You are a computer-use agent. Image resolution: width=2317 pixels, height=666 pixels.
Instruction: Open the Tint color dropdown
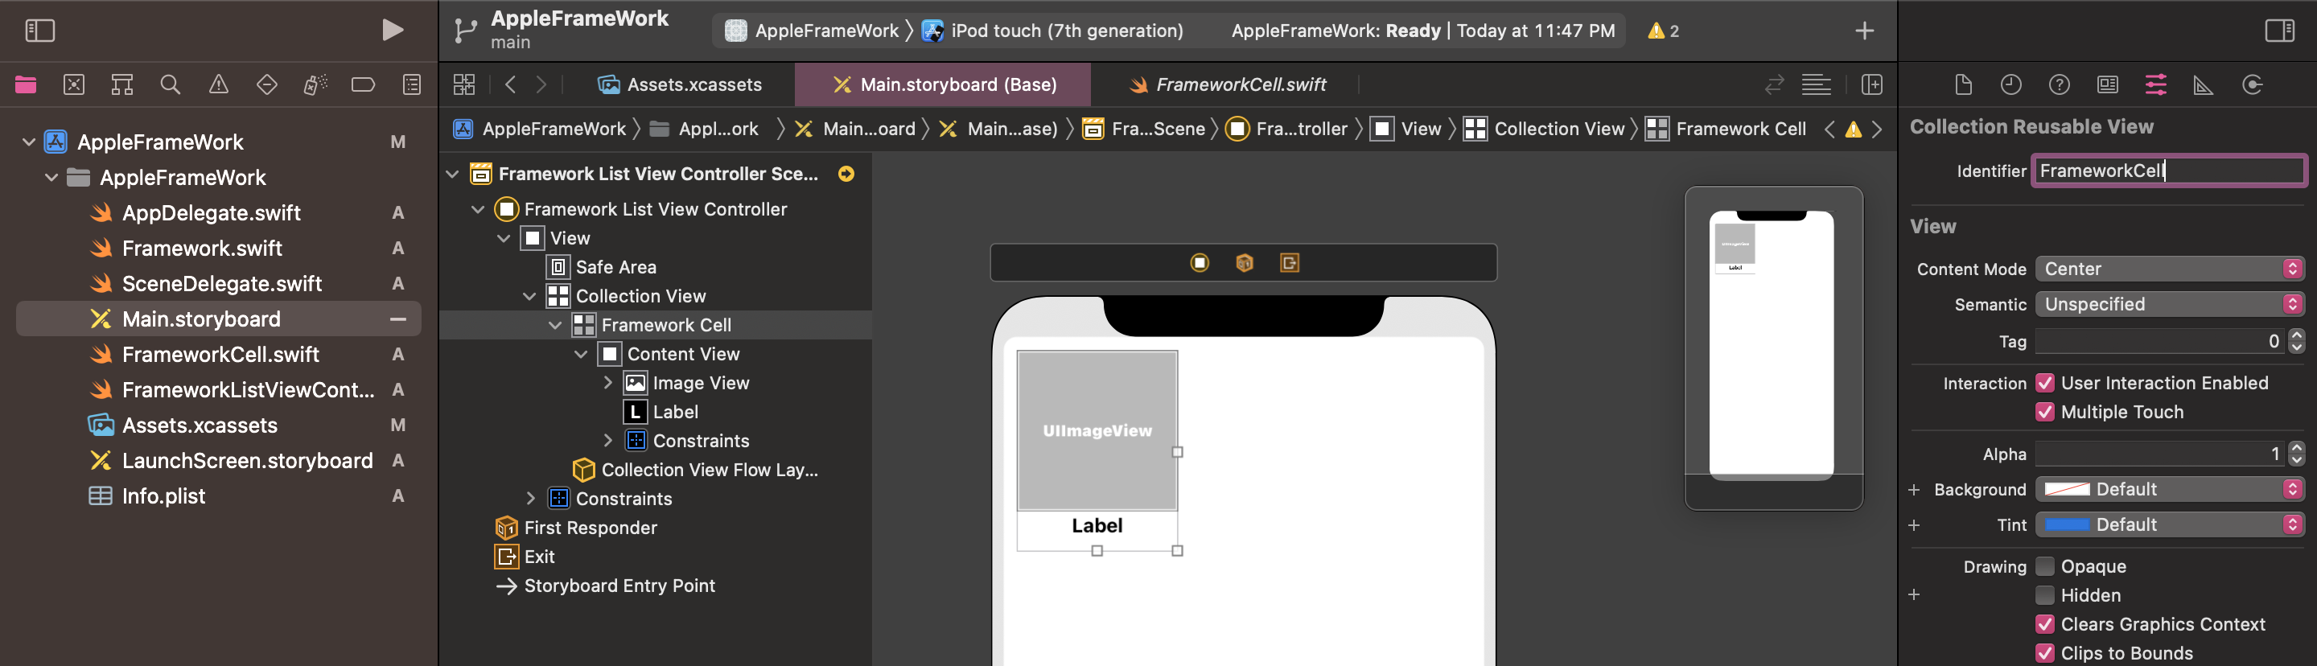pyautogui.click(x=2170, y=524)
